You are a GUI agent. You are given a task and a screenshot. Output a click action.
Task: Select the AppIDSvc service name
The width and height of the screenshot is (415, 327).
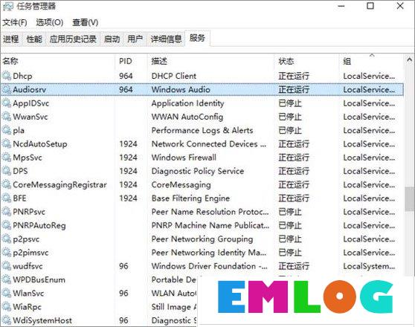point(30,103)
